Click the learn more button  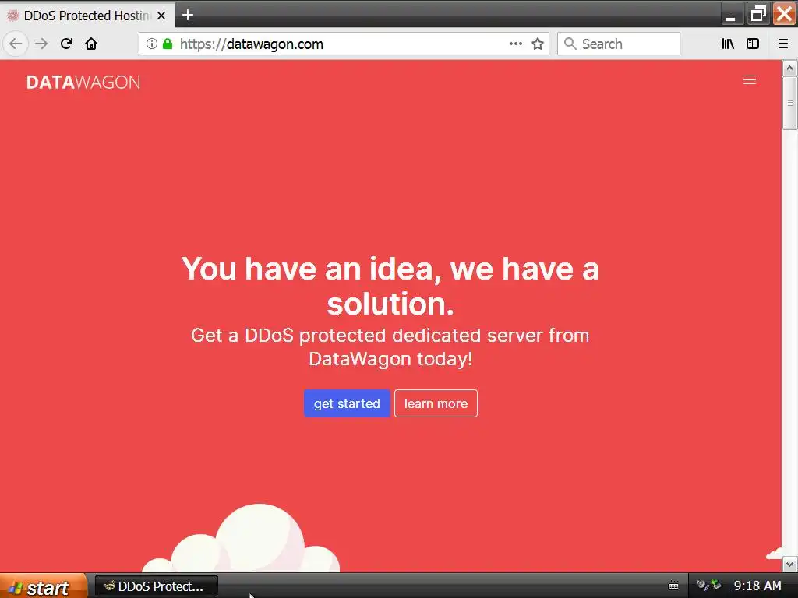point(436,403)
